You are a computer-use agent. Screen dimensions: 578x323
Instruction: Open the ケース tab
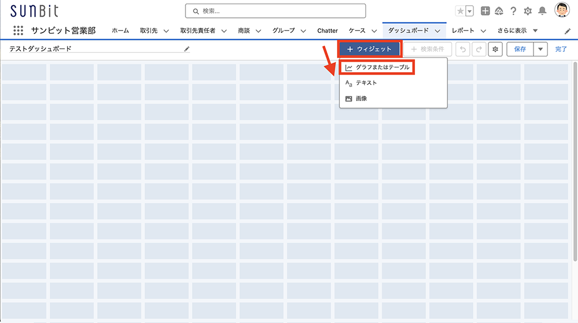pyautogui.click(x=357, y=31)
